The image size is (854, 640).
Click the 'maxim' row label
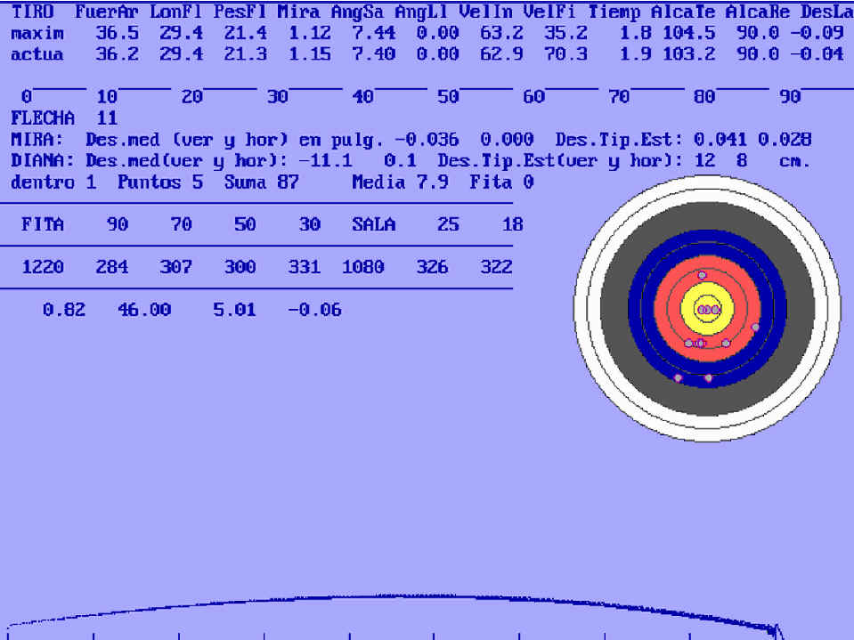pyautogui.click(x=37, y=33)
